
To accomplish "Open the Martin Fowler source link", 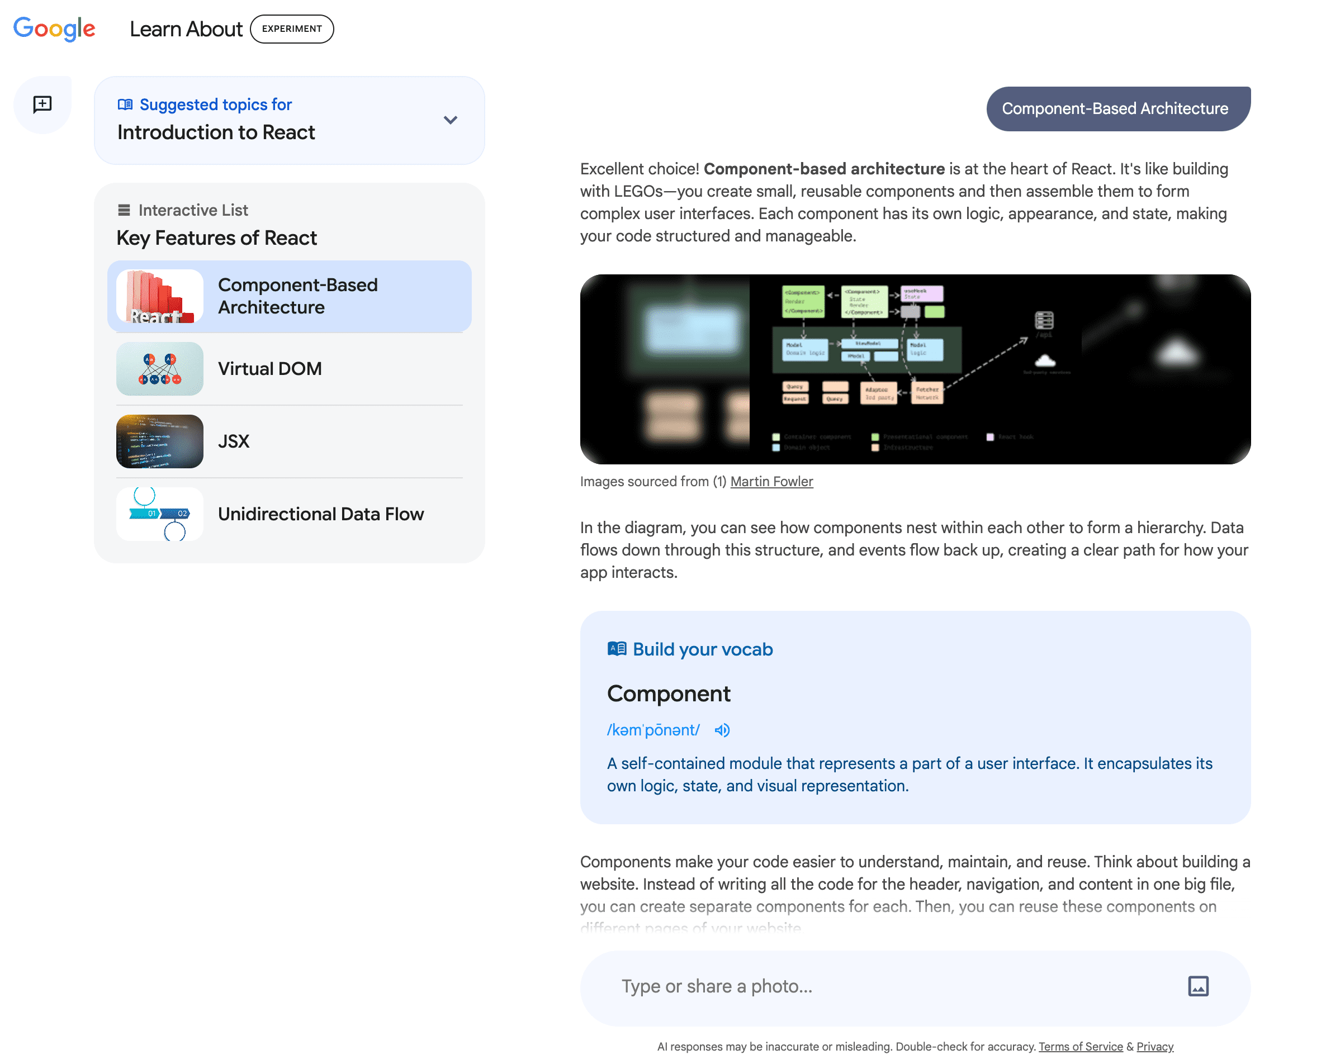I will click(x=771, y=481).
